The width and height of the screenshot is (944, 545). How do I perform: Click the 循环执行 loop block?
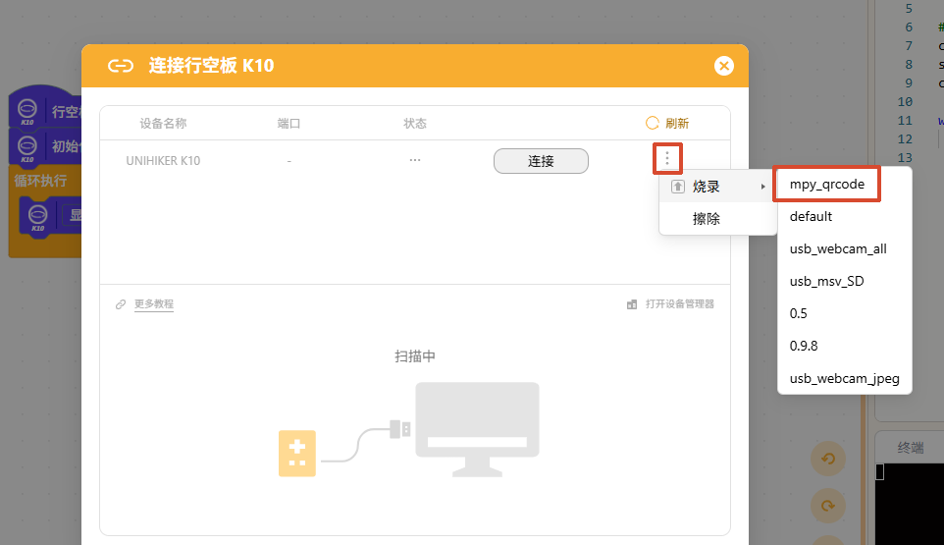[40, 181]
